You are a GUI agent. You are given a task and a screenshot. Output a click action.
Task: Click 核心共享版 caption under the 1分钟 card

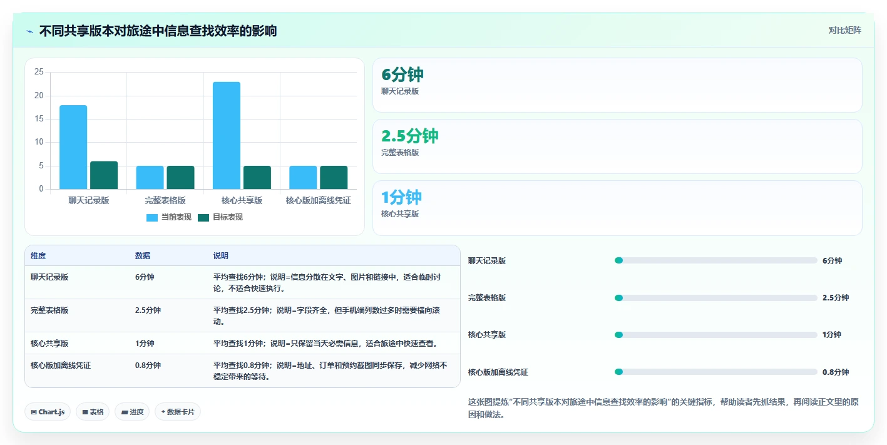(400, 214)
